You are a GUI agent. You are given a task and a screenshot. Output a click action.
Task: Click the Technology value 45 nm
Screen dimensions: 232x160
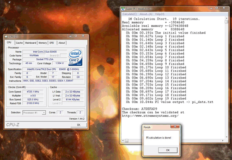click(x=29, y=63)
